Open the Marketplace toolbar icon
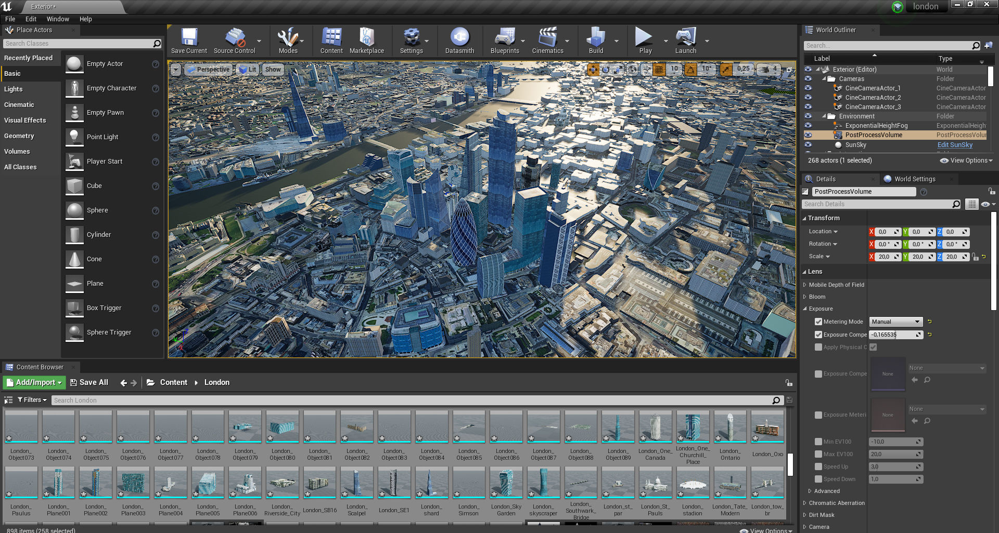The height and width of the screenshot is (533, 999). tap(367, 41)
